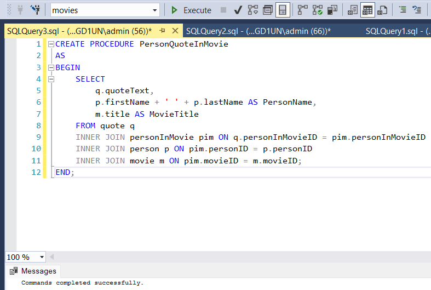Click the AS keyword on line 2

pos(60,55)
